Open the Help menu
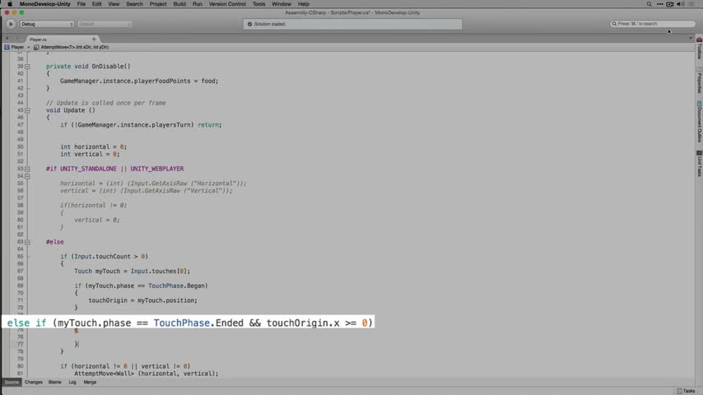 point(304,4)
